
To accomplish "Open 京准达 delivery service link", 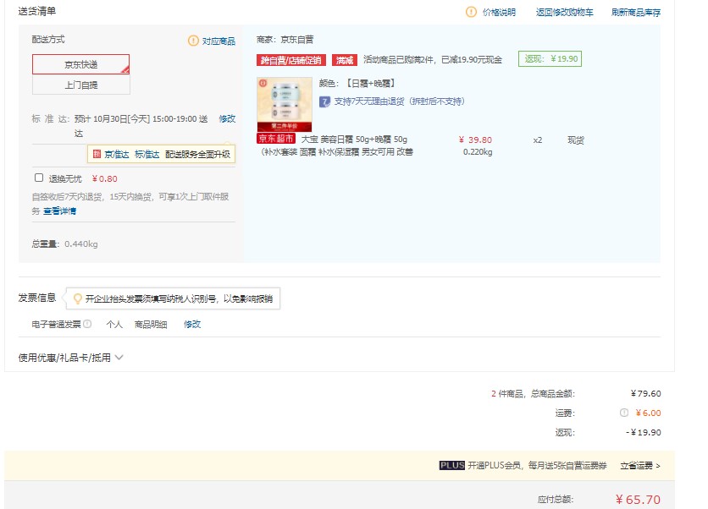I will coord(117,154).
